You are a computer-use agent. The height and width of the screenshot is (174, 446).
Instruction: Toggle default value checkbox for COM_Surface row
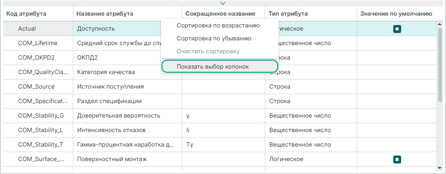397,159
